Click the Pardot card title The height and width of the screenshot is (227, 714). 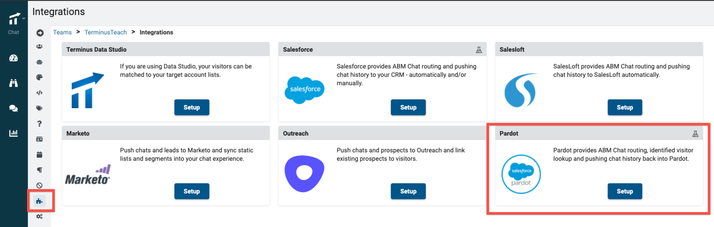coord(509,133)
